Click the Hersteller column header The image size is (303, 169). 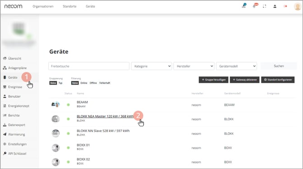(197, 93)
